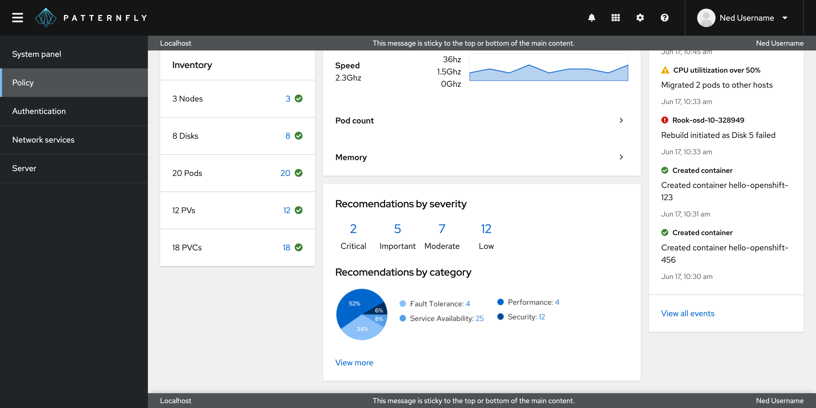Select Network services navigation item
Viewport: 816px width, 408px height.
click(43, 140)
